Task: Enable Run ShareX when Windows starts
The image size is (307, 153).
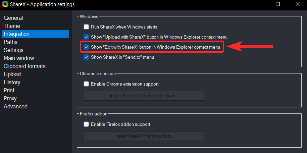Action: tap(86, 27)
